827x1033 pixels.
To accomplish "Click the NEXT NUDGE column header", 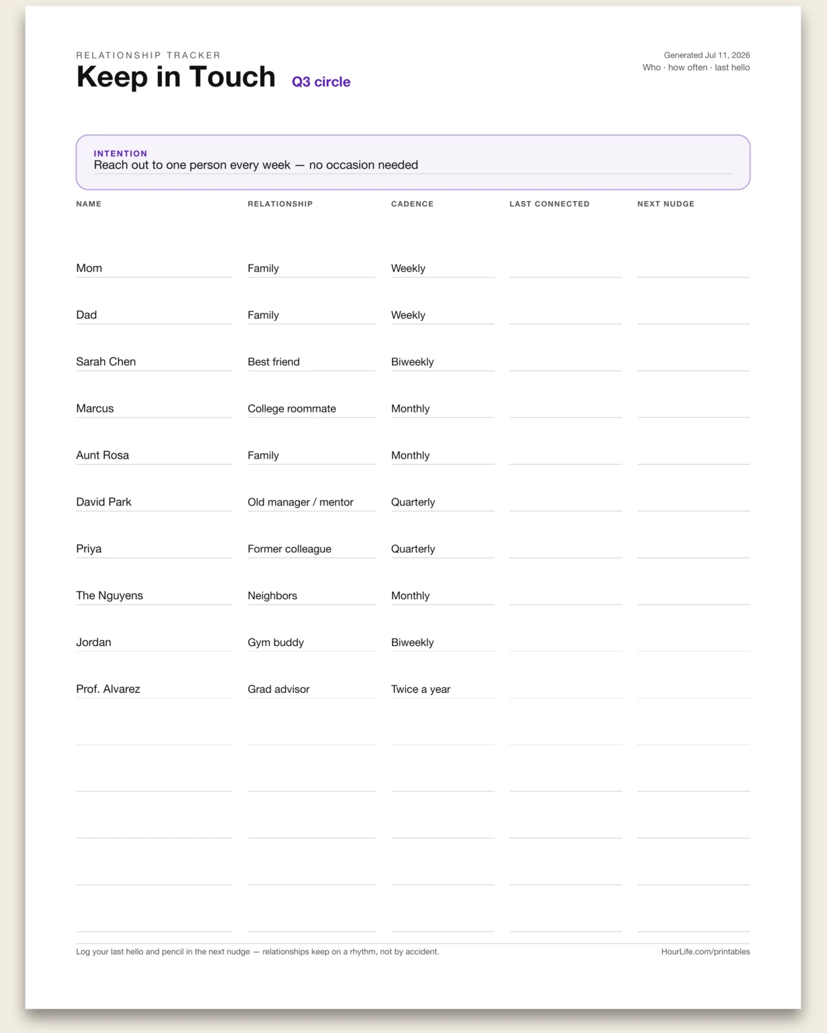I will click(x=666, y=204).
